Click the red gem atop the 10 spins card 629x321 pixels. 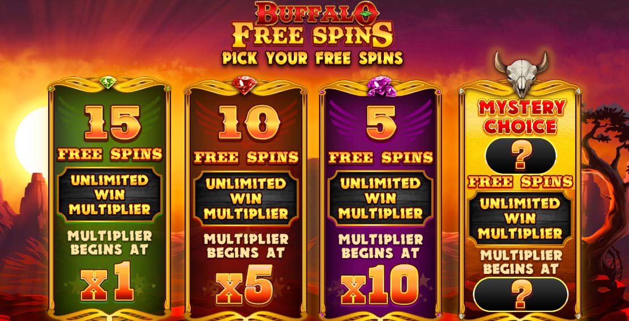pyautogui.click(x=245, y=85)
